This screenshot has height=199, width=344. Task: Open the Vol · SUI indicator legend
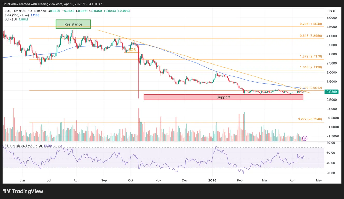10,20
